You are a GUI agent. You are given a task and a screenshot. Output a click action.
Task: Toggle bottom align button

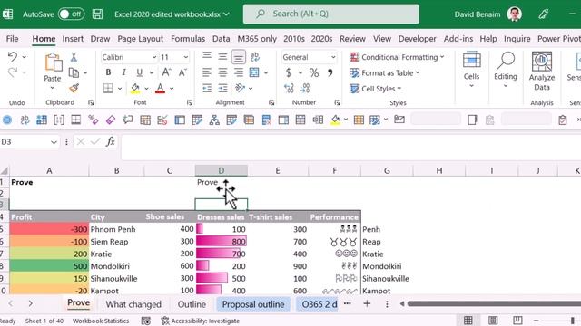pos(238,57)
